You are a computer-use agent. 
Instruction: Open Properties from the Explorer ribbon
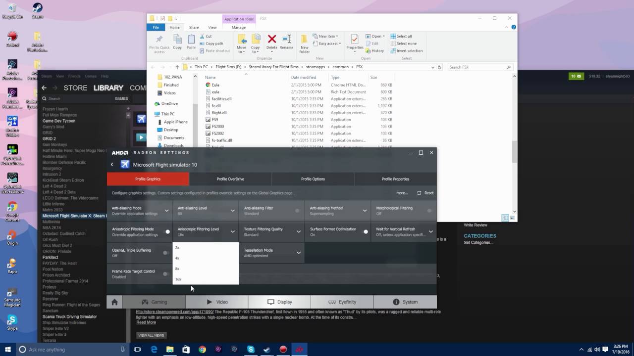click(x=355, y=43)
